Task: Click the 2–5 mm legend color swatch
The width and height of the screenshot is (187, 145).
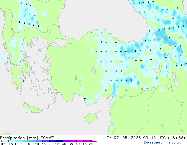Action: click(25, 141)
